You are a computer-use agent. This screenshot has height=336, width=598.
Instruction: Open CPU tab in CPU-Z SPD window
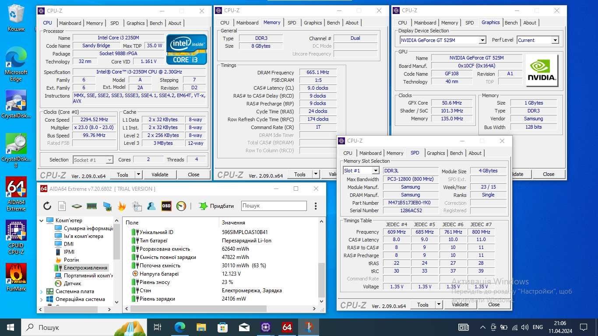[x=348, y=153]
